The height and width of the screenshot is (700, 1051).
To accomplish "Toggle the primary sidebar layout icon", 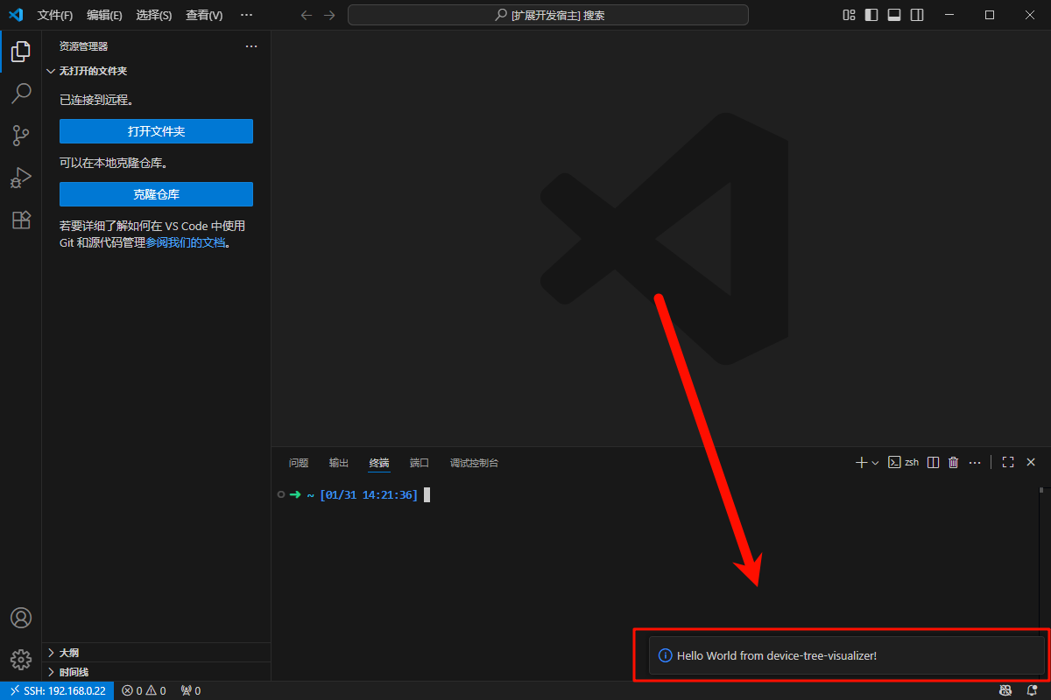I will click(871, 15).
